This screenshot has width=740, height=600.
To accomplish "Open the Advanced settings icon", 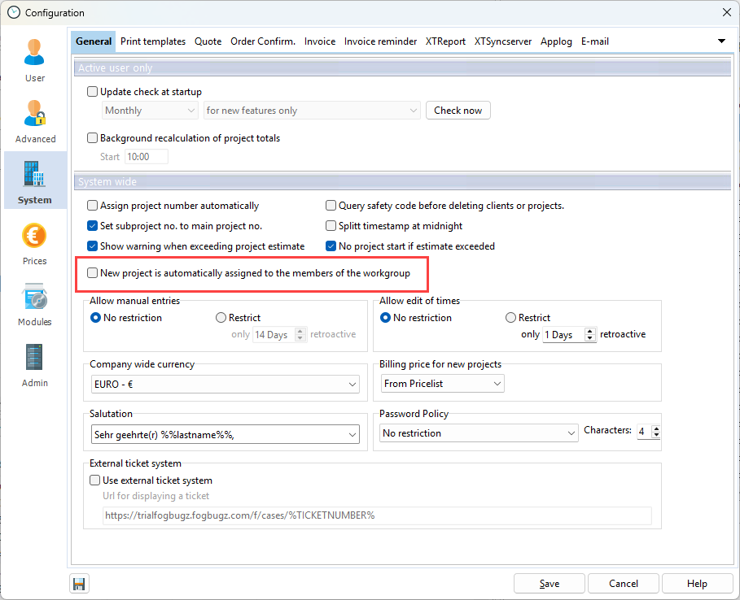I will tap(35, 114).
